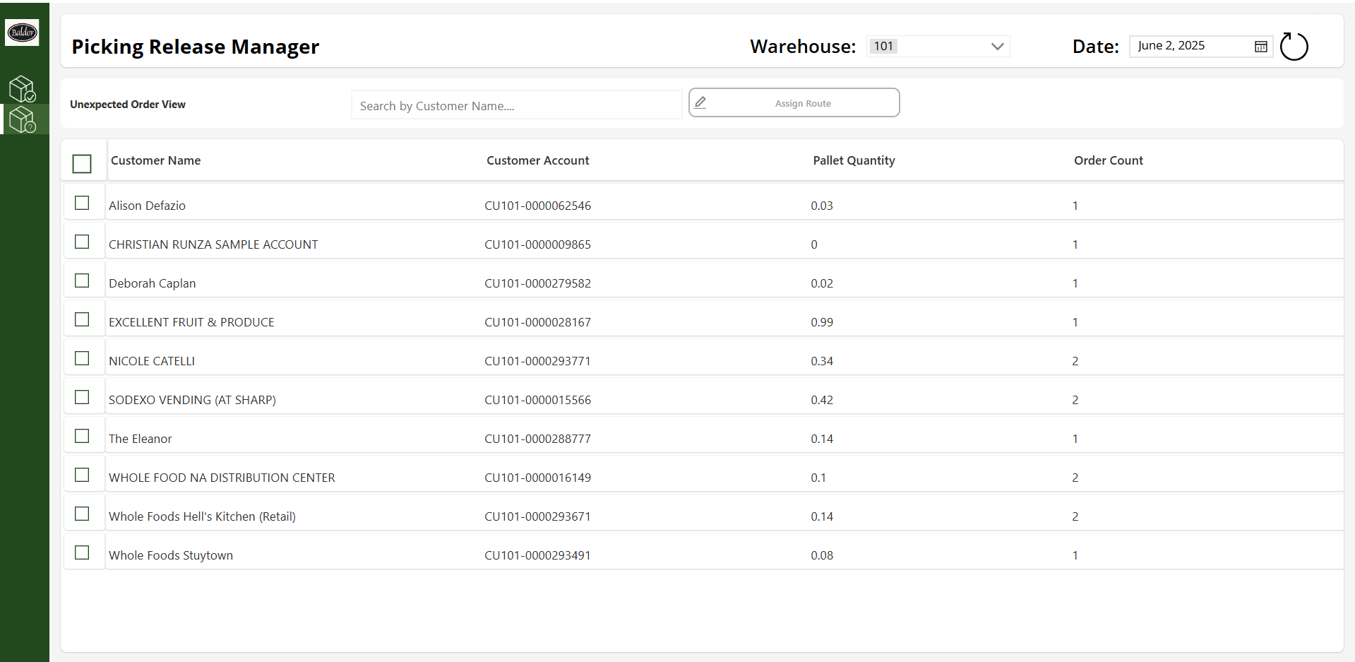
Task: Click the Baldor logo in sidebar
Action: pyautogui.click(x=22, y=32)
